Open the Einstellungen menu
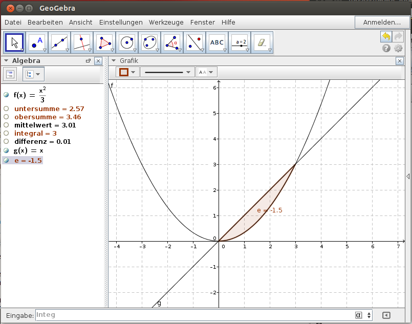Image resolution: width=412 pixels, height=324 pixels. click(x=121, y=23)
